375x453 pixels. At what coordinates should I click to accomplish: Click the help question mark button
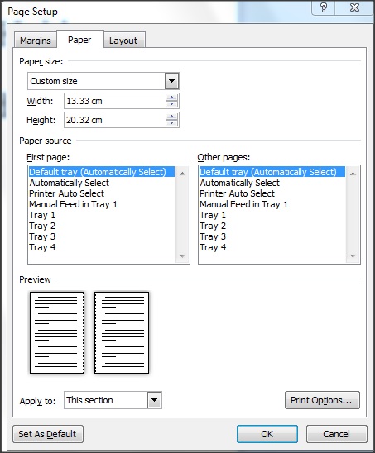coord(323,7)
